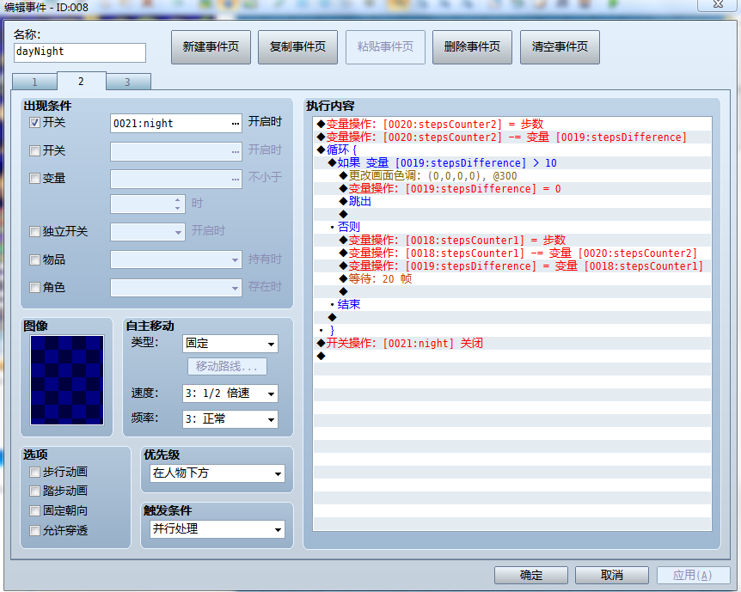Select the 否则 else branch line
The width and height of the screenshot is (741, 592).
coord(512,227)
